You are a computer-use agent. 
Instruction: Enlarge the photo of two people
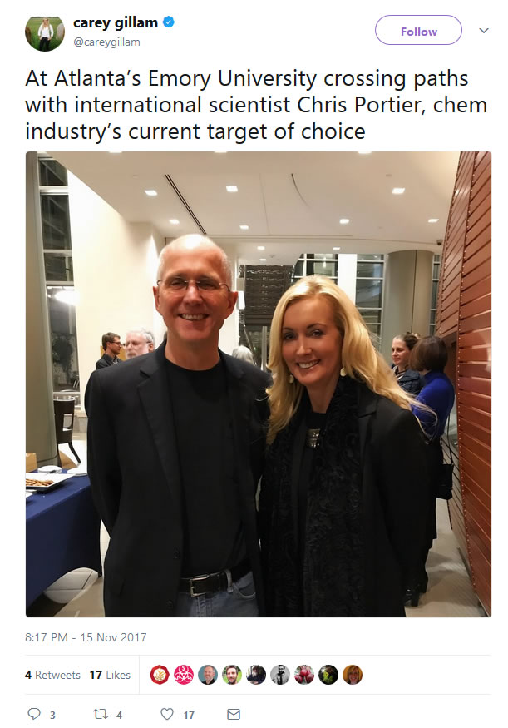click(259, 384)
